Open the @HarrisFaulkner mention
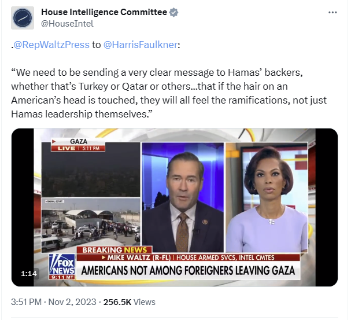 141,45
